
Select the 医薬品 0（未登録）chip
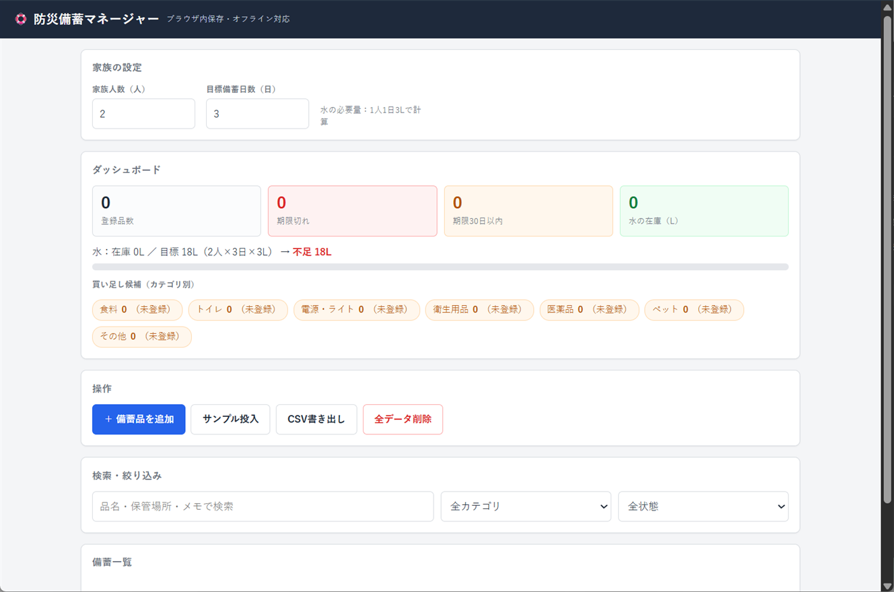pyautogui.click(x=590, y=310)
